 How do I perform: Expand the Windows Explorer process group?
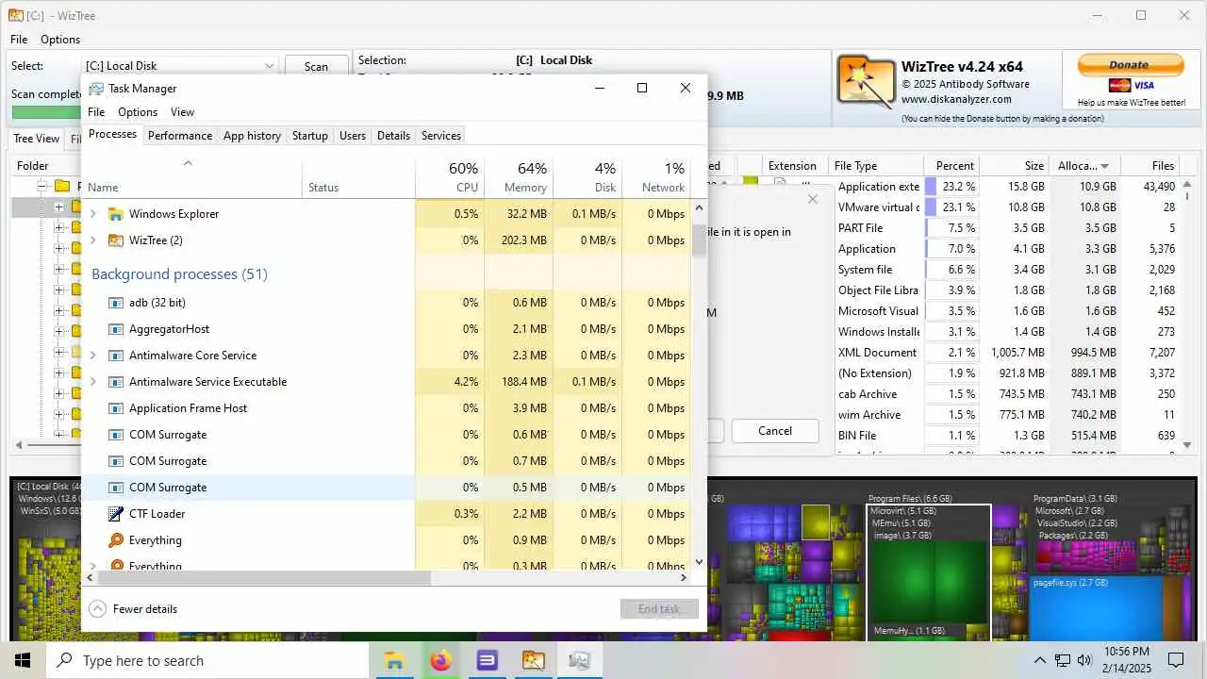[92, 214]
